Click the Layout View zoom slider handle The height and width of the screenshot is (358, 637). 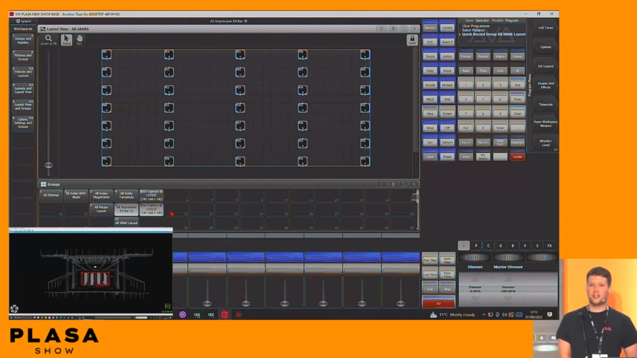click(48, 165)
